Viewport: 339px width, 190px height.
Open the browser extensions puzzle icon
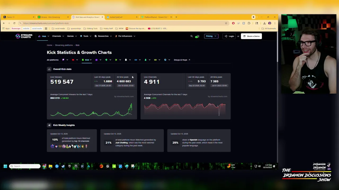pyautogui.click(x=249, y=23)
